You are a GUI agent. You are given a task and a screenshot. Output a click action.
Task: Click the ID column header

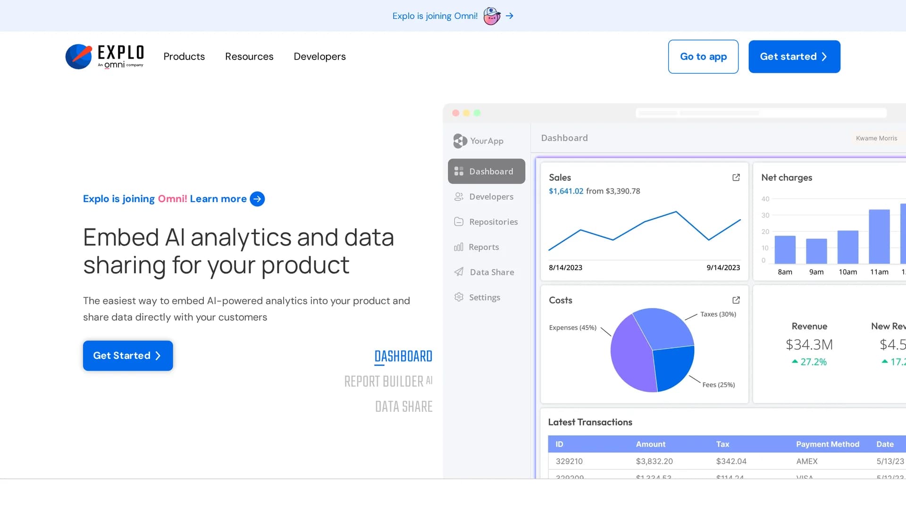pyautogui.click(x=559, y=444)
